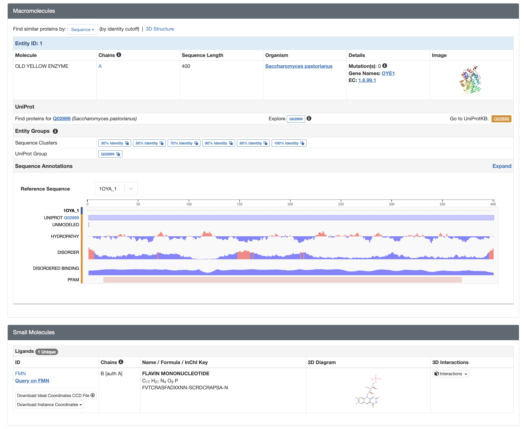
Task: Open the 3D Interactions dropdown
Action: 450,374
